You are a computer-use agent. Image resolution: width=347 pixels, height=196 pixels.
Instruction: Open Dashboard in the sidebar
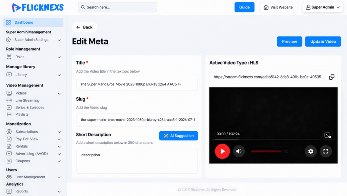tap(33, 22)
